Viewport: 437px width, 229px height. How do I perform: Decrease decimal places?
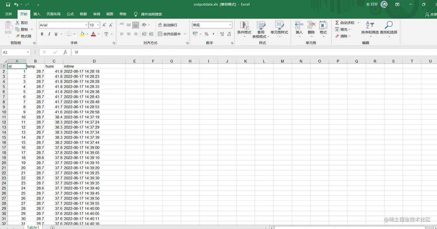(229, 34)
